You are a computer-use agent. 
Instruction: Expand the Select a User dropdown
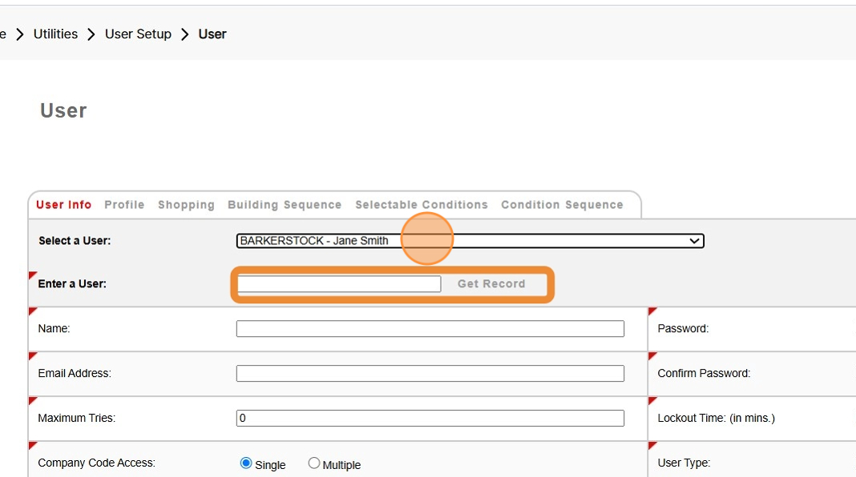[470, 241]
